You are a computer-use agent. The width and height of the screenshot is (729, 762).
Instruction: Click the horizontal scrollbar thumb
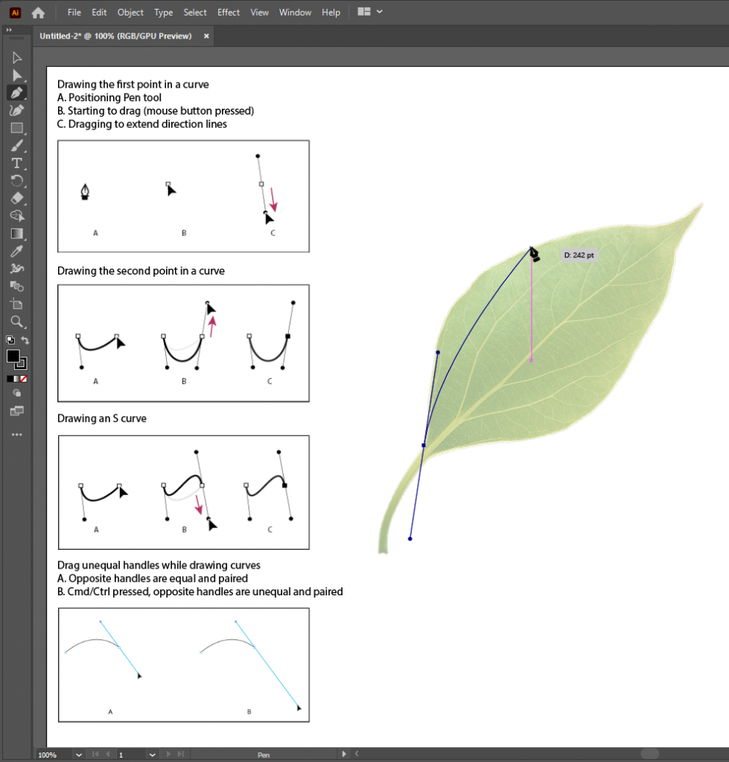(x=650, y=754)
